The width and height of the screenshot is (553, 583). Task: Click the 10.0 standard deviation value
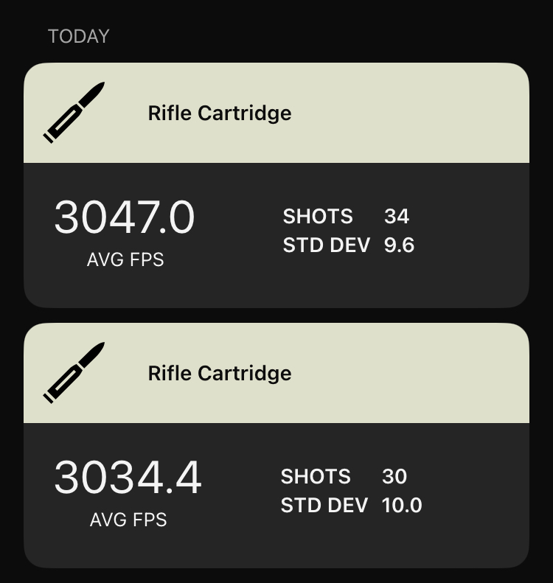[x=402, y=506]
